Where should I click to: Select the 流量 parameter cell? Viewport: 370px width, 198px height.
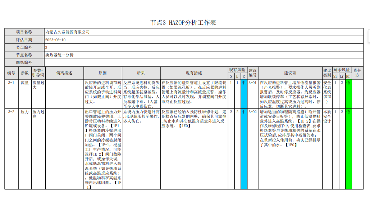point(25,94)
